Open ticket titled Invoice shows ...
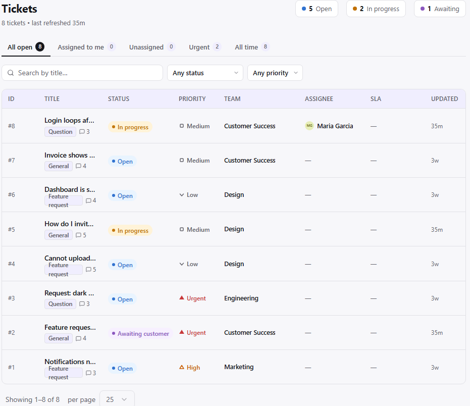The width and height of the screenshot is (470, 406). [x=70, y=155]
